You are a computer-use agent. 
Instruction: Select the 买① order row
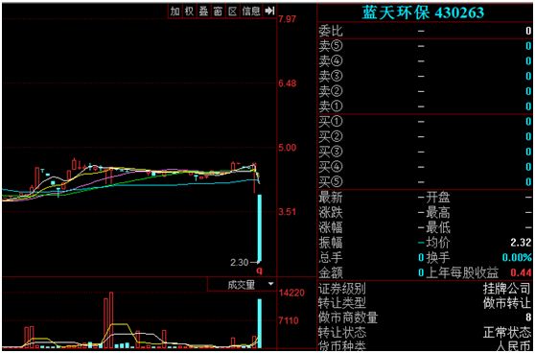(x=425, y=122)
